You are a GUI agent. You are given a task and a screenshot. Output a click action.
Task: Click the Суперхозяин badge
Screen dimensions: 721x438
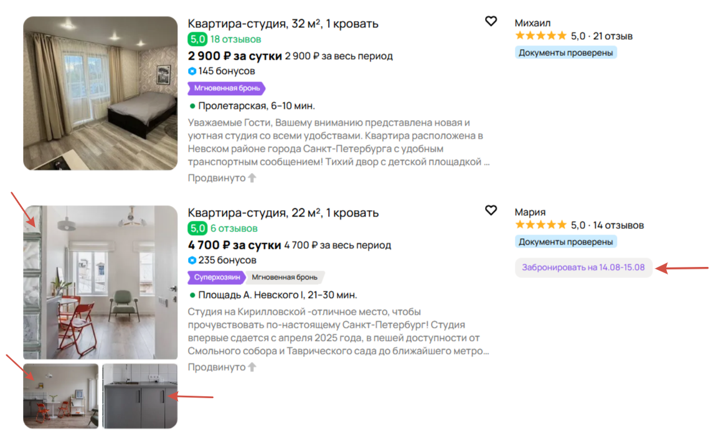[x=216, y=277]
